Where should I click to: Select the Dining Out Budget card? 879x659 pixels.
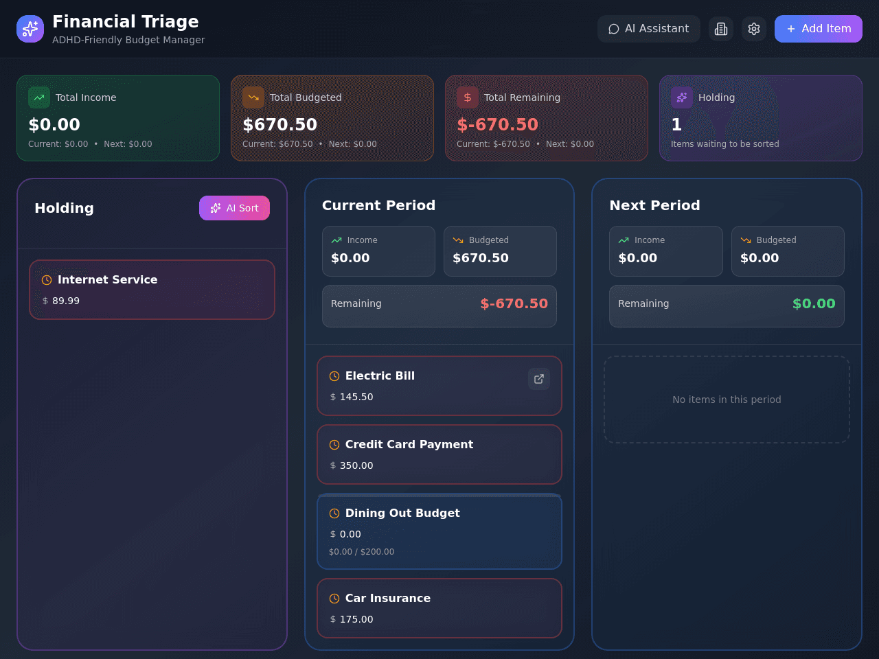coord(439,531)
